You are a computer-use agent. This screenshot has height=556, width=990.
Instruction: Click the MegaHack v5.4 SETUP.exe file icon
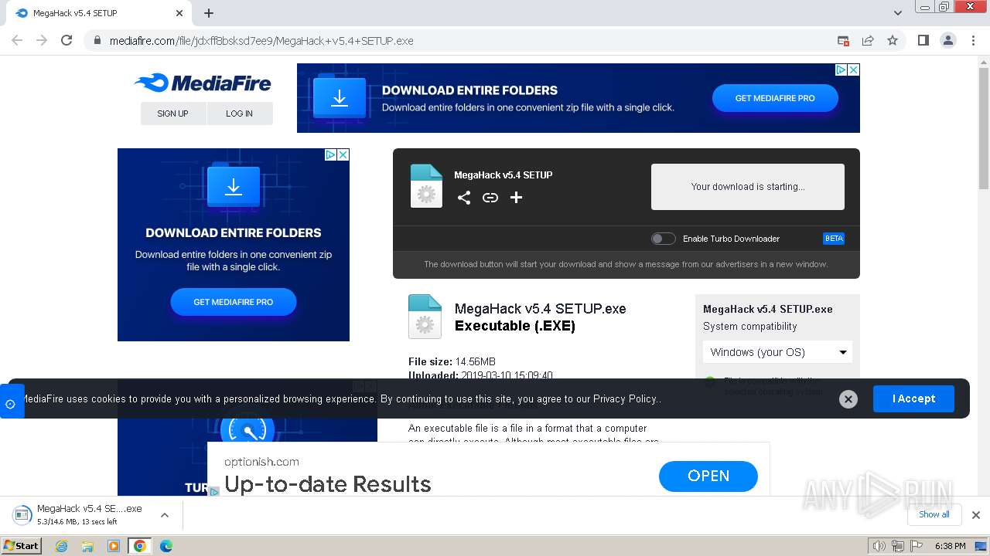tap(425, 317)
